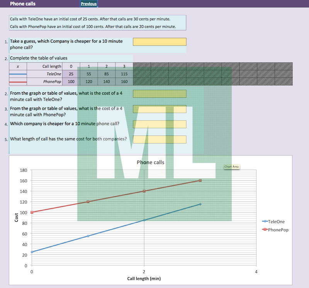This screenshot has height=288, width=309.
Task: Select the PhonePop table cell containing 100
Action: tap(71, 82)
